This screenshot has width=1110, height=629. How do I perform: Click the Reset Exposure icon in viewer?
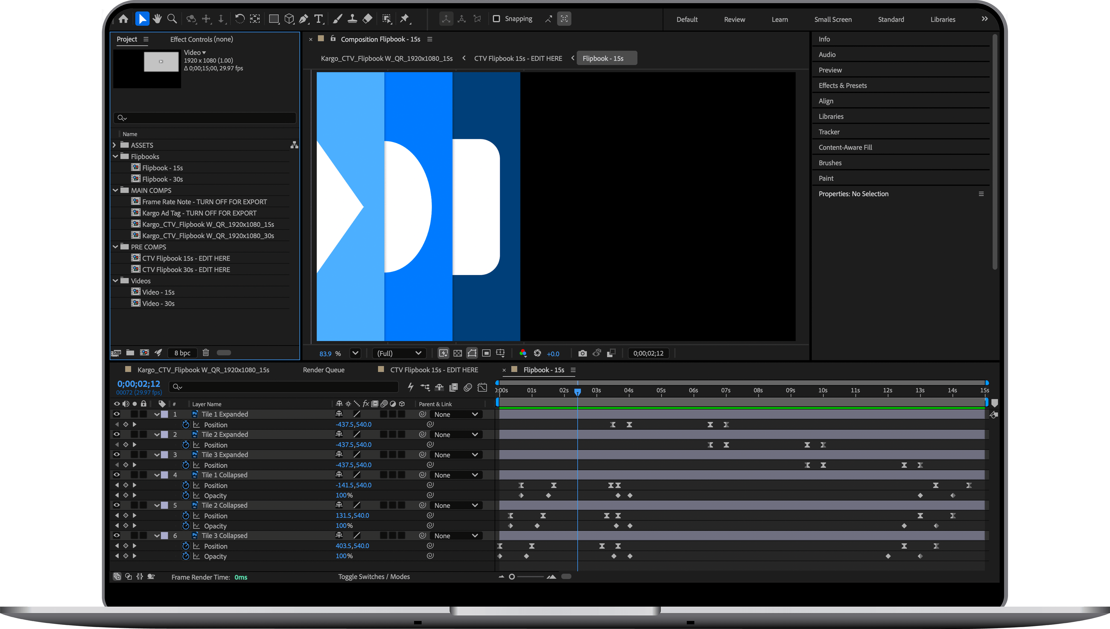(x=537, y=353)
